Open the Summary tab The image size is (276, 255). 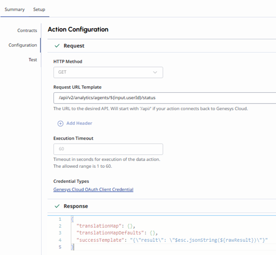[15, 9]
